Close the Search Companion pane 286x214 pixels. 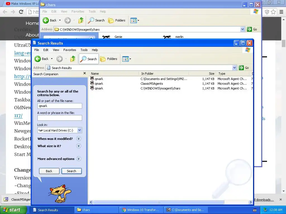84,73
